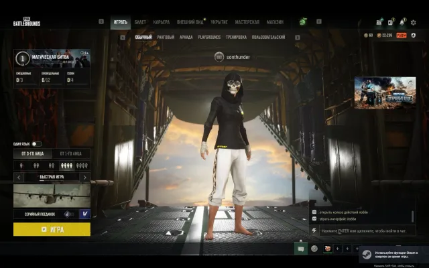Go to previous mode with left arrow
The image size is (429, 268).
(19, 178)
